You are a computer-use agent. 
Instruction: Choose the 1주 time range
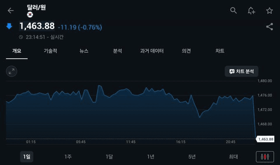(x=68, y=156)
